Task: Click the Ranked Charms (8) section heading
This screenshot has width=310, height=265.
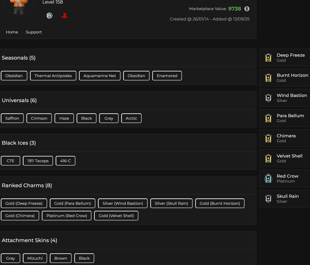Action: pyautogui.click(x=27, y=185)
